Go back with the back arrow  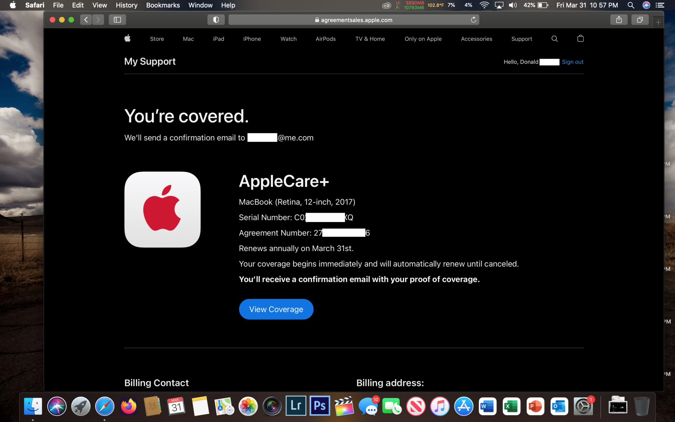[x=86, y=20]
